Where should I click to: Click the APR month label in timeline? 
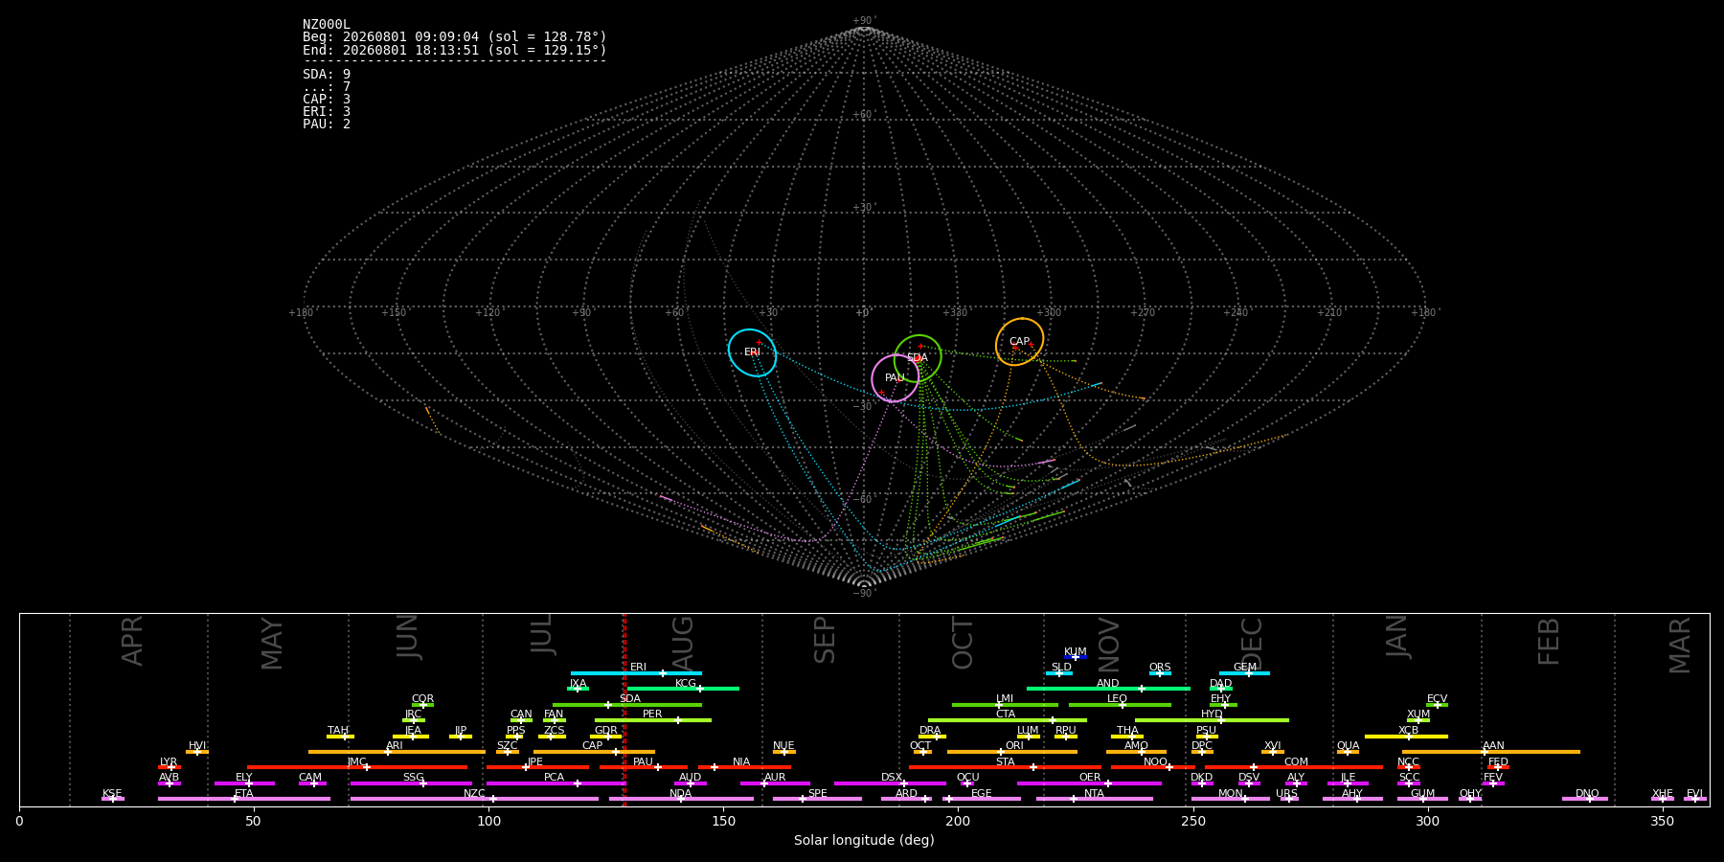click(x=132, y=641)
